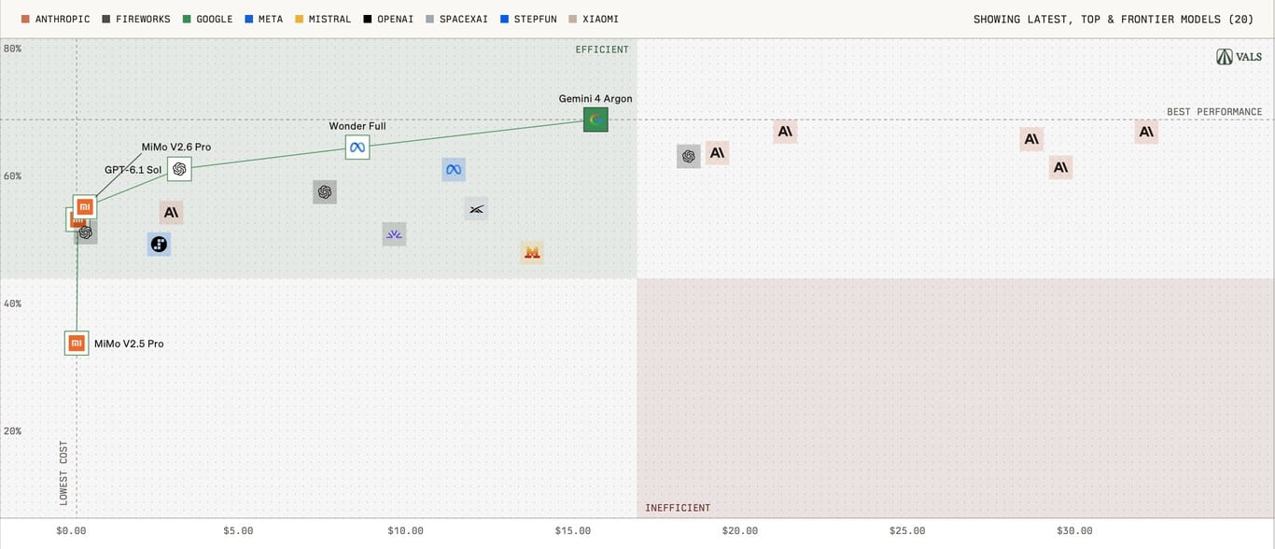The image size is (1275, 549).
Task: Open the Showing Latest, Top & Frontier Models selector
Action: click(x=1114, y=19)
